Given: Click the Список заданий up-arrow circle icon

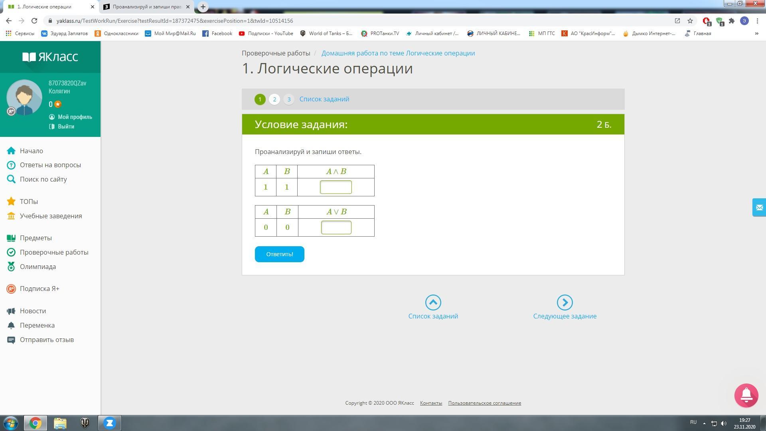Looking at the screenshot, I should (x=433, y=302).
